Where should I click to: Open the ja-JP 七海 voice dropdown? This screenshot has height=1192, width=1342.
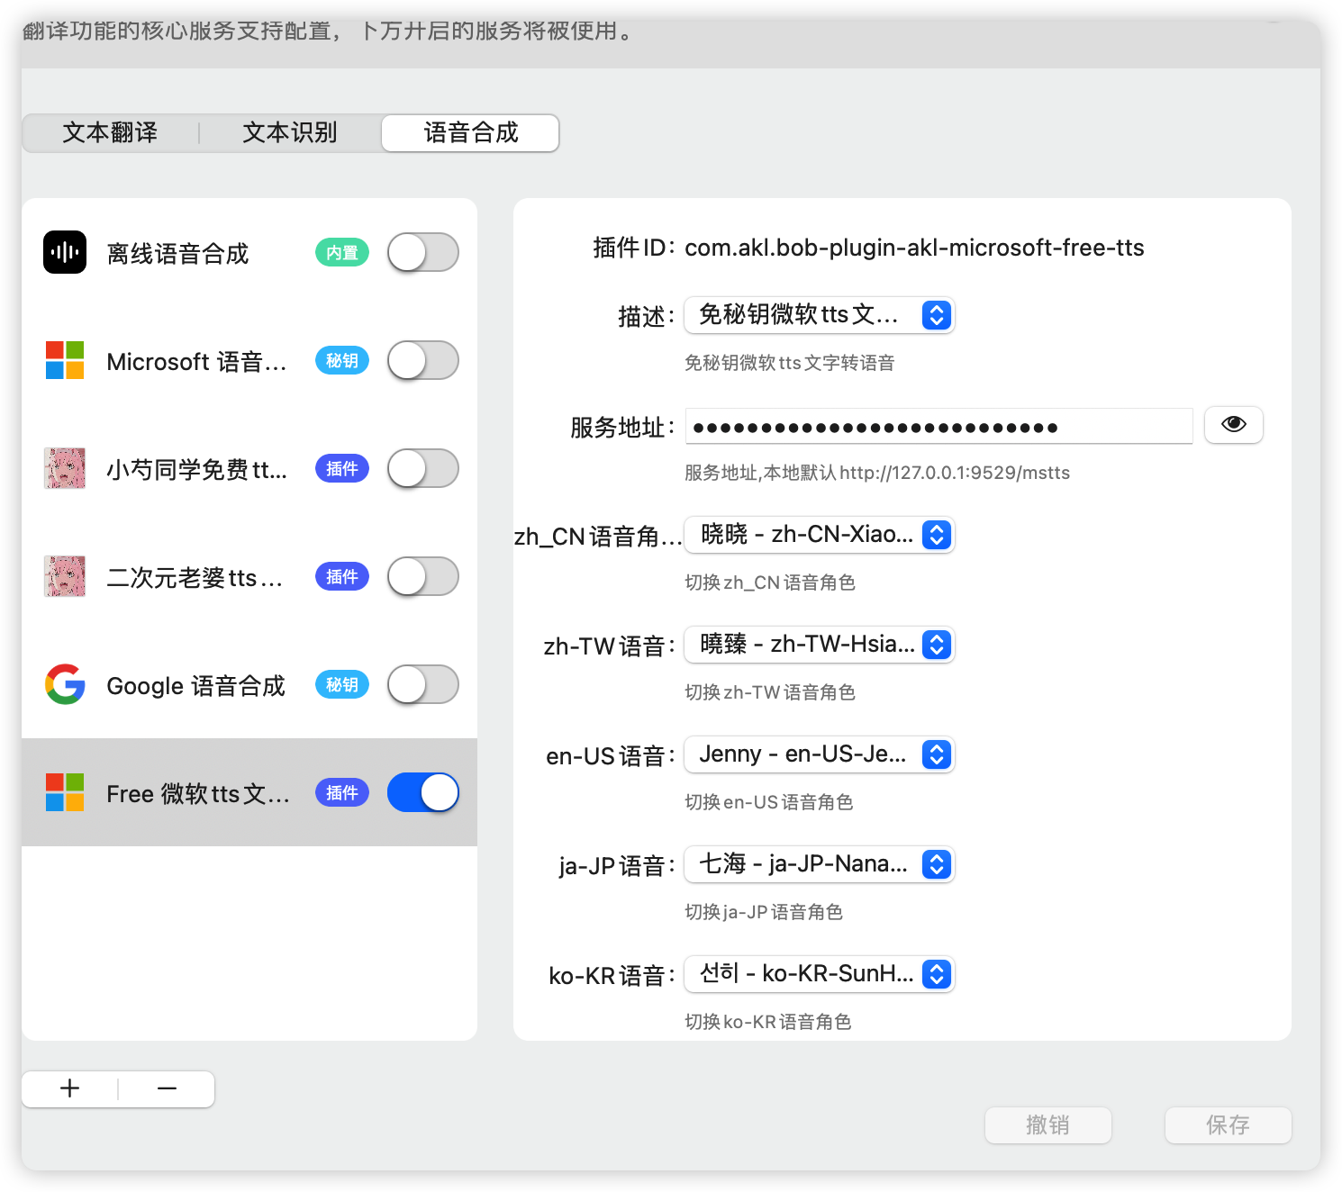819,864
